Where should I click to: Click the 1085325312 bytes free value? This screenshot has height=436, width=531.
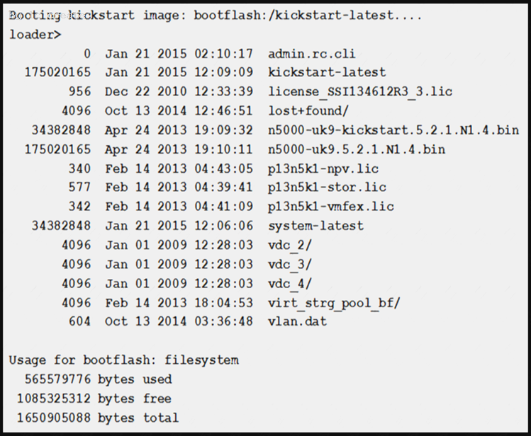tap(54, 398)
